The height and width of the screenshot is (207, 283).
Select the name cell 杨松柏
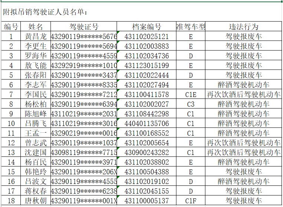[x=36, y=104]
